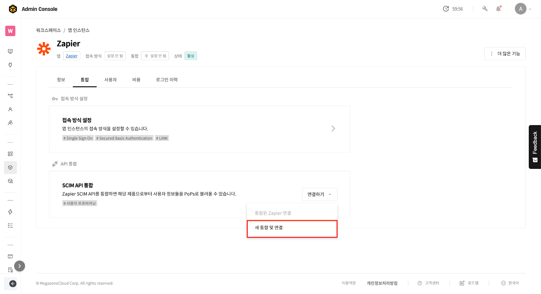Click the Admin Console hexagon logo
The image size is (541, 294).
point(13,9)
